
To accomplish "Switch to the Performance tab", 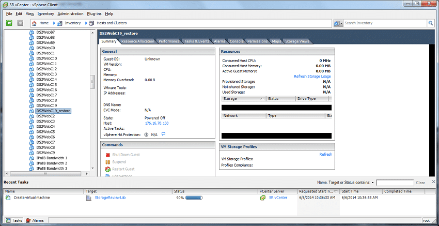I will [x=169, y=41].
